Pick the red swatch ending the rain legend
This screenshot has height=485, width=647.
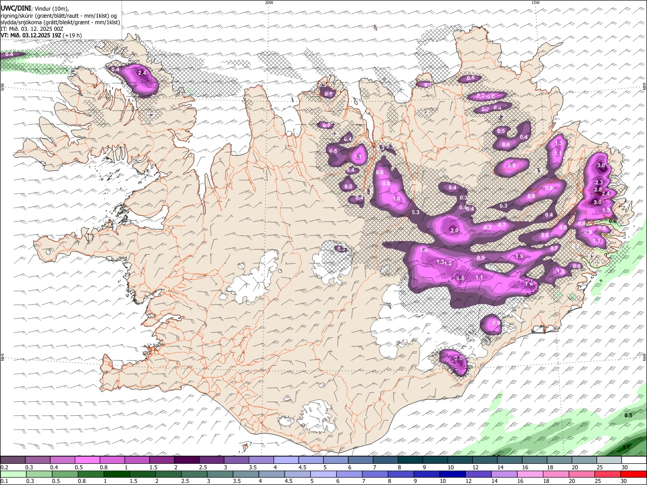tap(633, 474)
